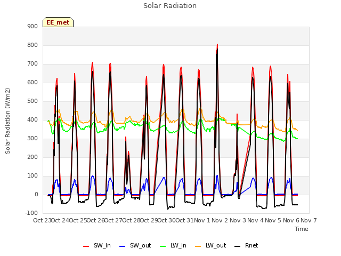
Task: Toggle SW_out series in the legend
Action: [x=135, y=246]
